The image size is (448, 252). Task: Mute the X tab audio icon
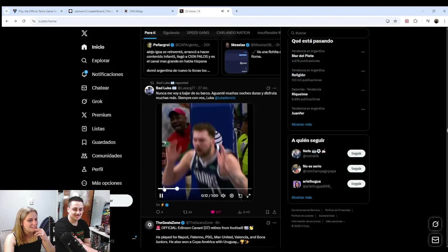pos(222,11)
